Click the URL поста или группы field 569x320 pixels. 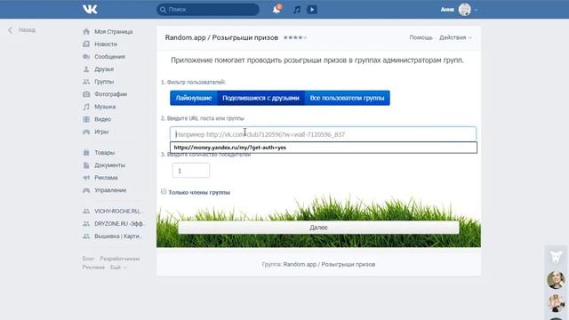[x=323, y=134]
